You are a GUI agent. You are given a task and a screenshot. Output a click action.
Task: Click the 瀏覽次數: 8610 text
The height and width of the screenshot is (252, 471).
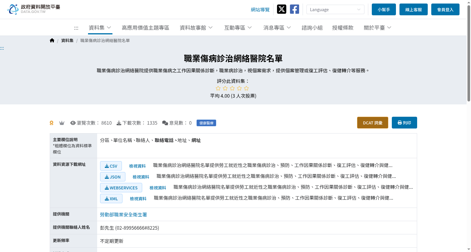(94, 123)
